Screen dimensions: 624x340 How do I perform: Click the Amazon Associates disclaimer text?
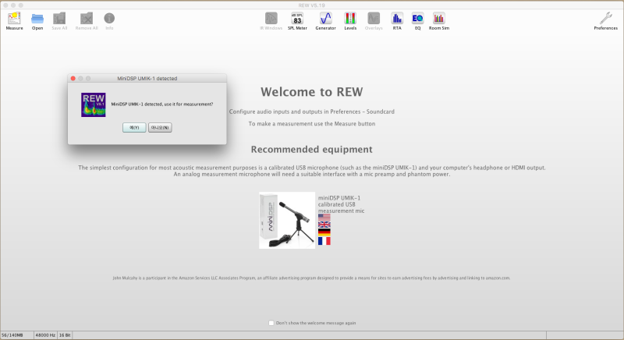coord(311,278)
